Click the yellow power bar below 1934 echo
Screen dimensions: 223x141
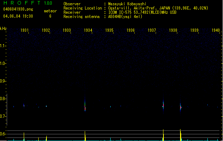[85, 136]
